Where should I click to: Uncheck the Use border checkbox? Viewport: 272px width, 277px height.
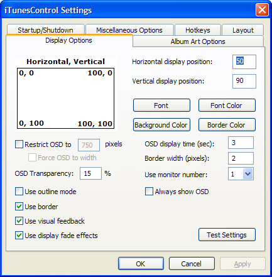19,207
